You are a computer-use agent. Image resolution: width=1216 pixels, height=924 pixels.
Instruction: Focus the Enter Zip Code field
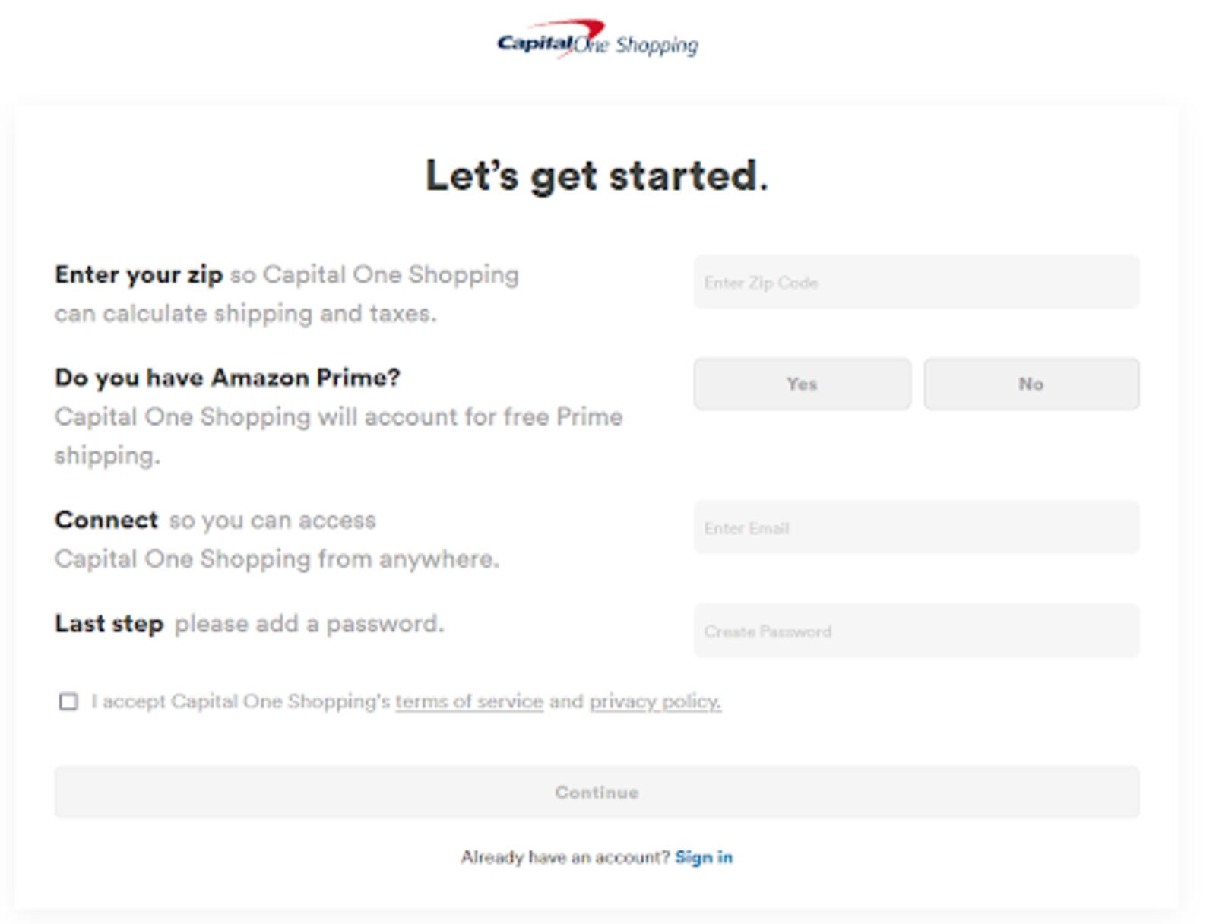(916, 282)
